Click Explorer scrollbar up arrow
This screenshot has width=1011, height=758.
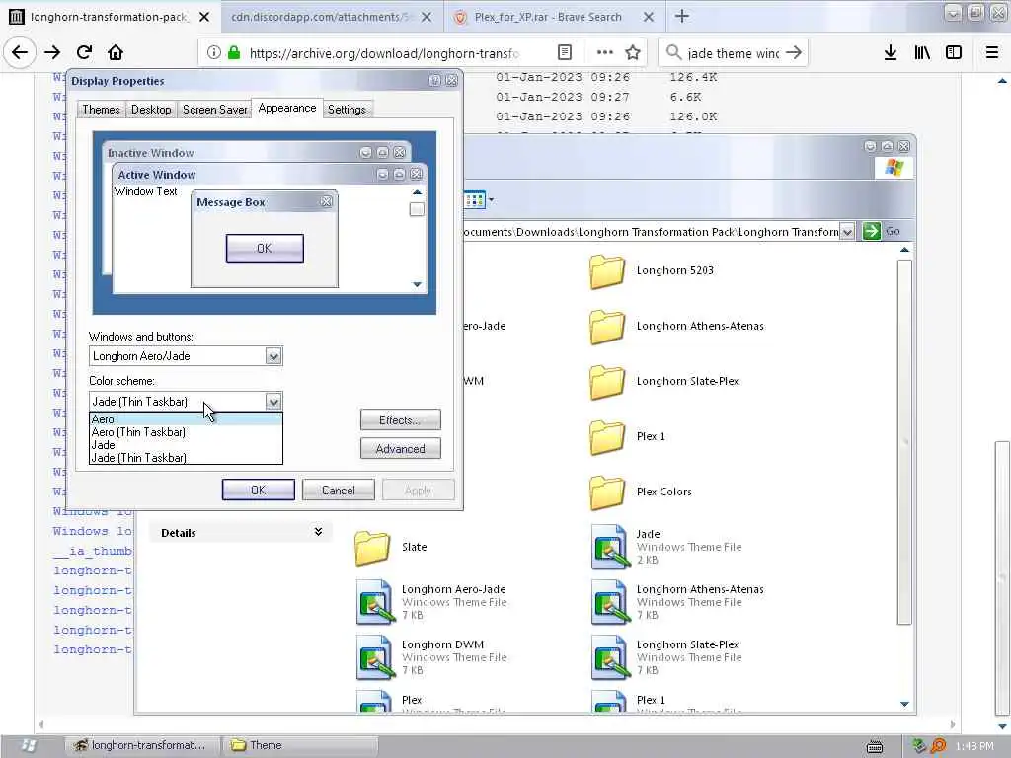point(904,250)
